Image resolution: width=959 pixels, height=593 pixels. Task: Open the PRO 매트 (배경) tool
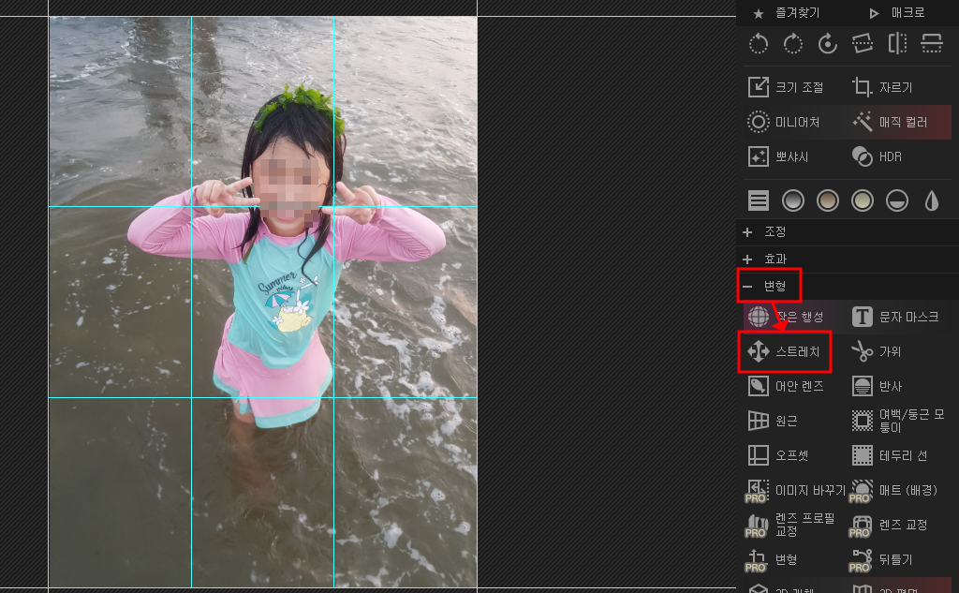[x=894, y=490]
